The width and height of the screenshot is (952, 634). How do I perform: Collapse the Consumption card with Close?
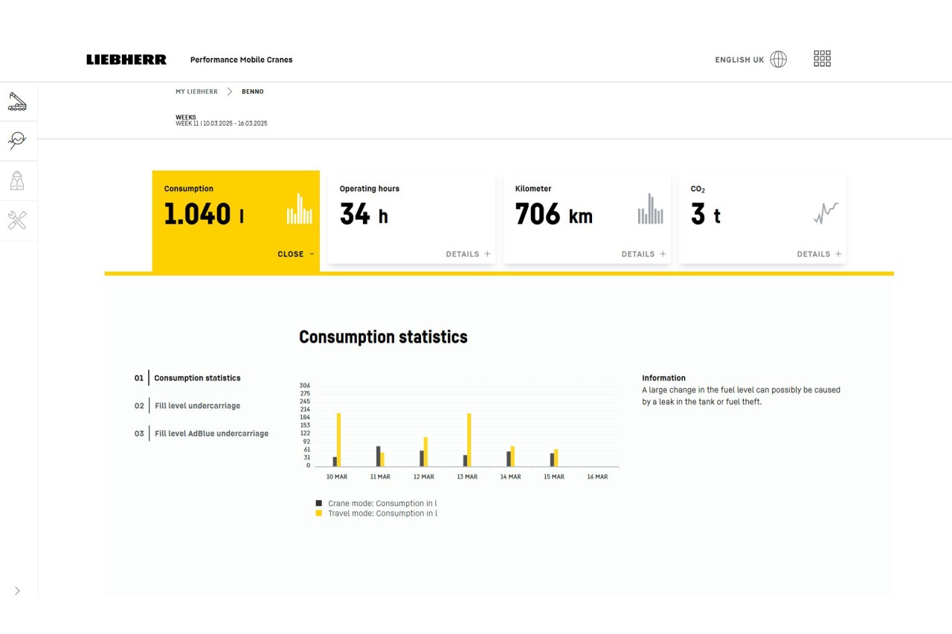(295, 254)
